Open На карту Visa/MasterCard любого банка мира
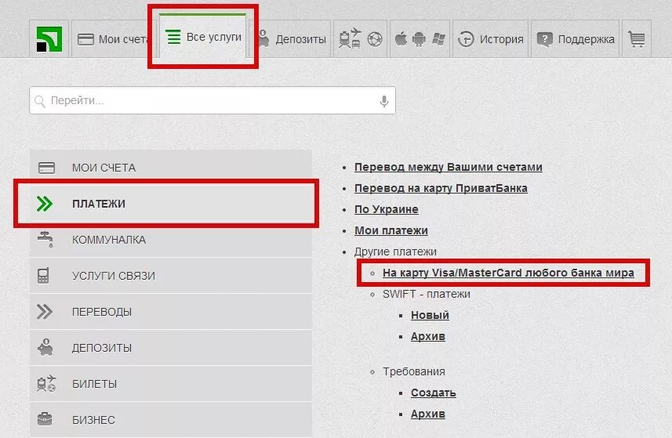 (x=508, y=273)
